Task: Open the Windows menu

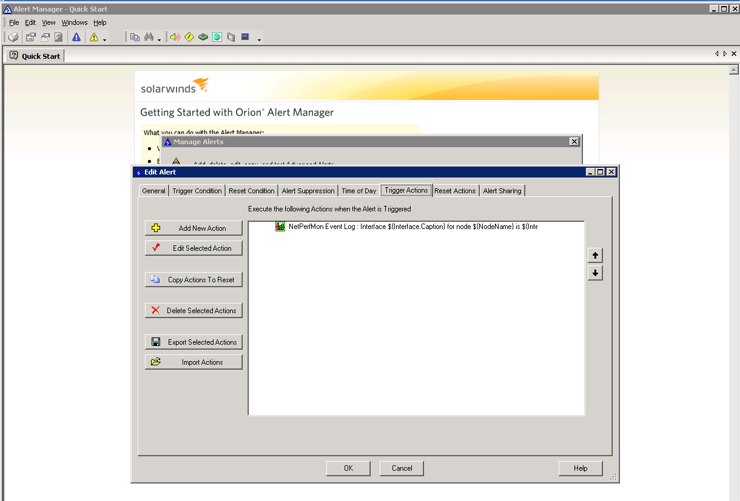Action: (x=75, y=22)
